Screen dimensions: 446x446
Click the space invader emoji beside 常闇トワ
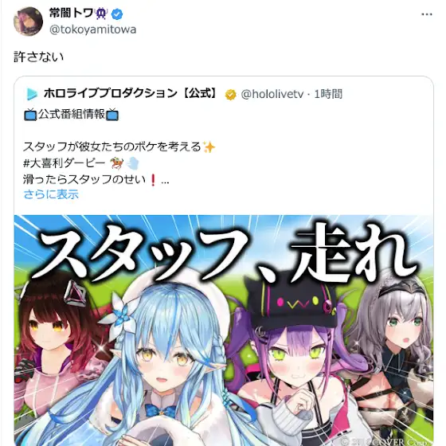coord(102,14)
